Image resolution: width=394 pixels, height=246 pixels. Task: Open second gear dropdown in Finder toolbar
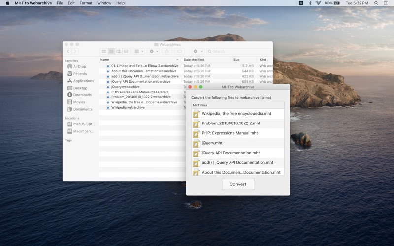(198, 51)
